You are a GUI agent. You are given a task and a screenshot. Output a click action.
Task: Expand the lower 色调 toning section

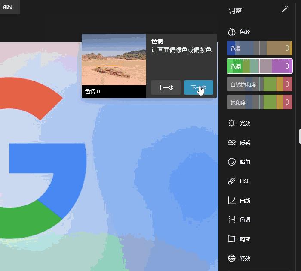(x=245, y=220)
